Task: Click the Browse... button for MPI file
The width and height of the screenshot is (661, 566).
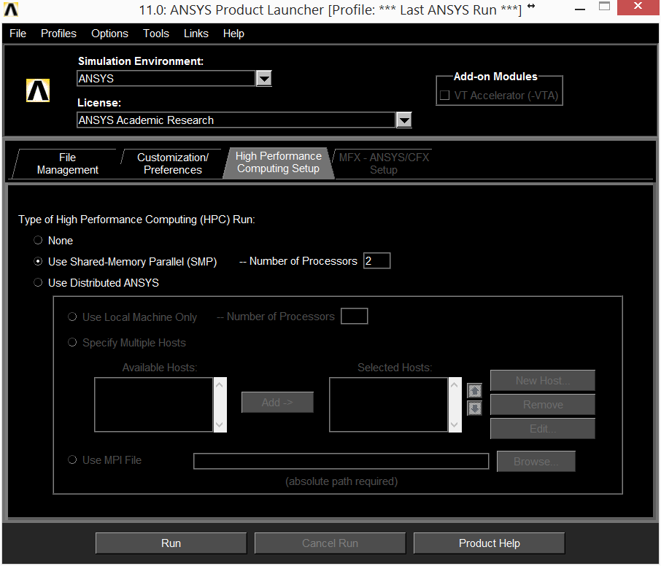Action: (536, 462)
